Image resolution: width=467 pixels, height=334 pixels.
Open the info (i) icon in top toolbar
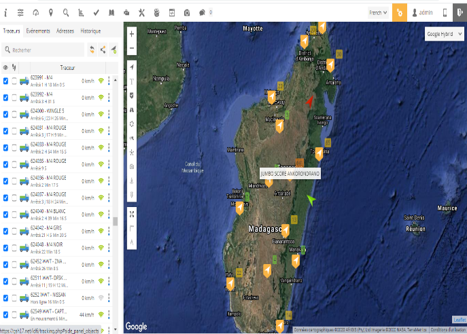[x=5, y=12]
